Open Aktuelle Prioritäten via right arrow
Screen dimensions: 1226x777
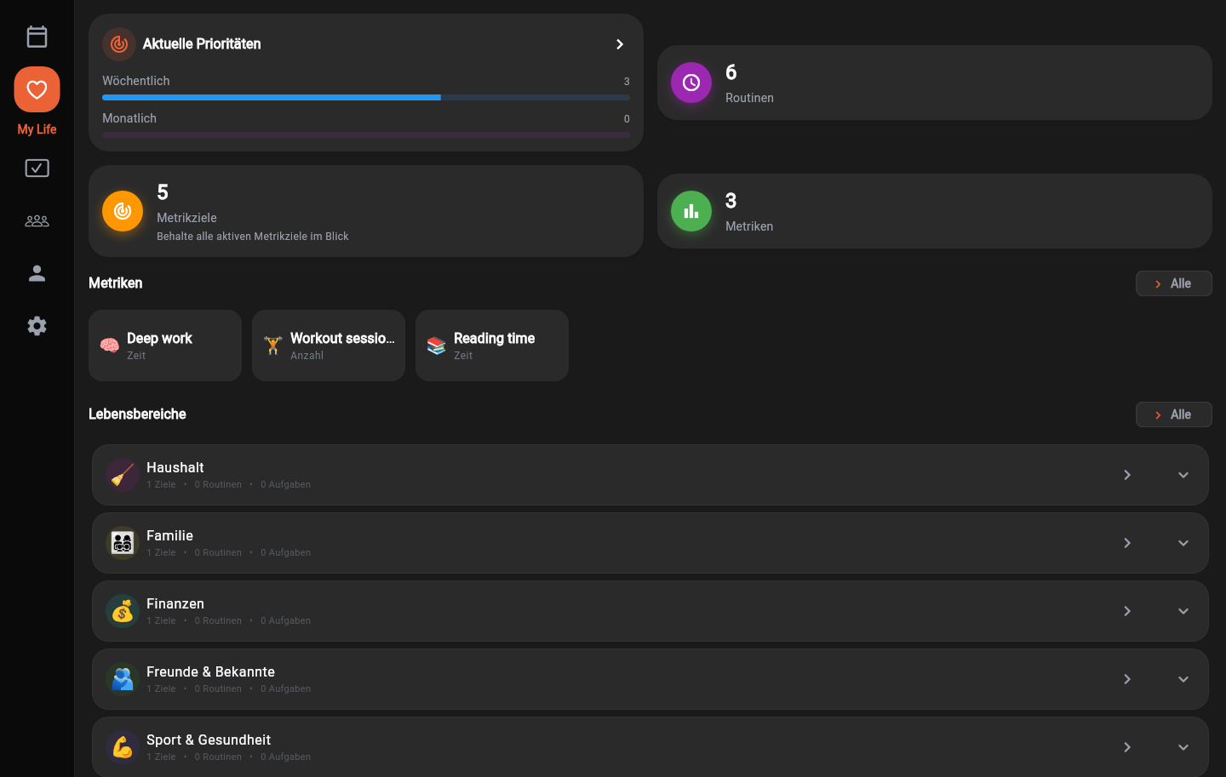[620, 44]
